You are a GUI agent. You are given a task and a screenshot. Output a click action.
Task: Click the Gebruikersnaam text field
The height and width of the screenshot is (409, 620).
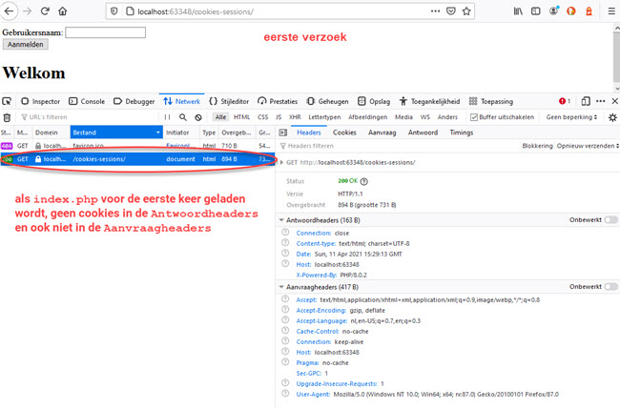coord(105,32)
